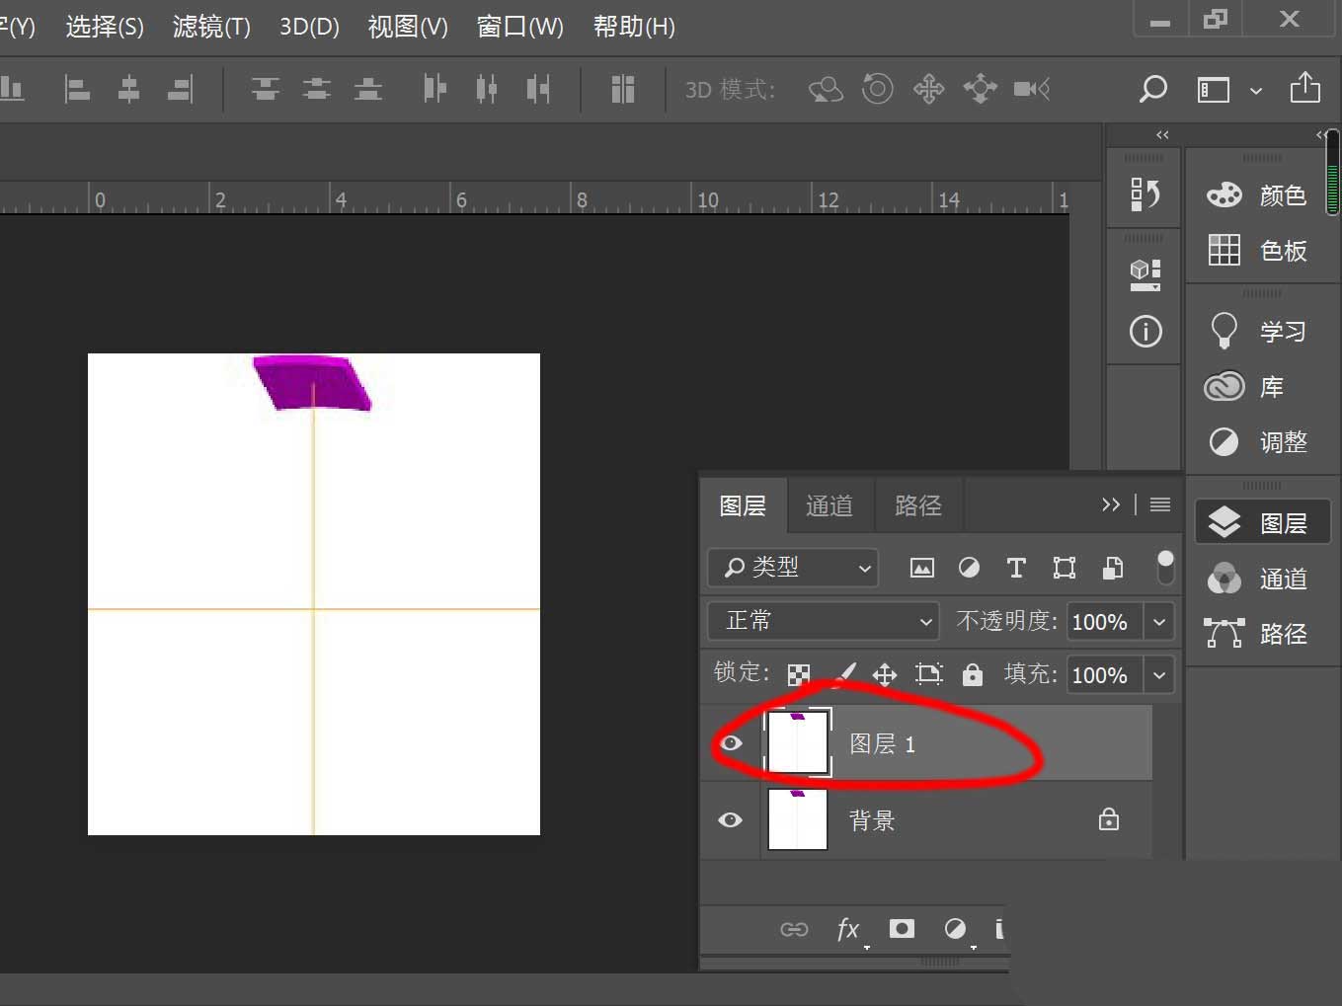Toggle prevent artboard auto-nesting lock
This screenshot has width=1342, height=1006.
928,674
